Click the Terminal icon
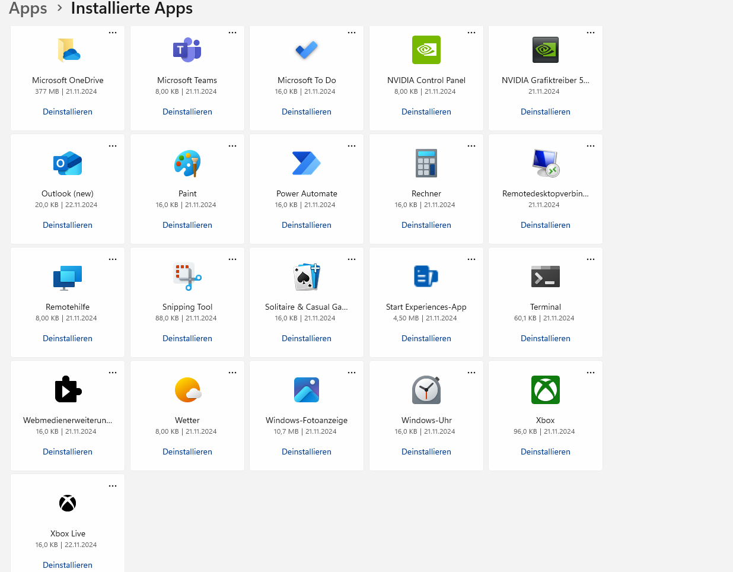This screenshot has height=572, width=733. click(x=546, y=277)
